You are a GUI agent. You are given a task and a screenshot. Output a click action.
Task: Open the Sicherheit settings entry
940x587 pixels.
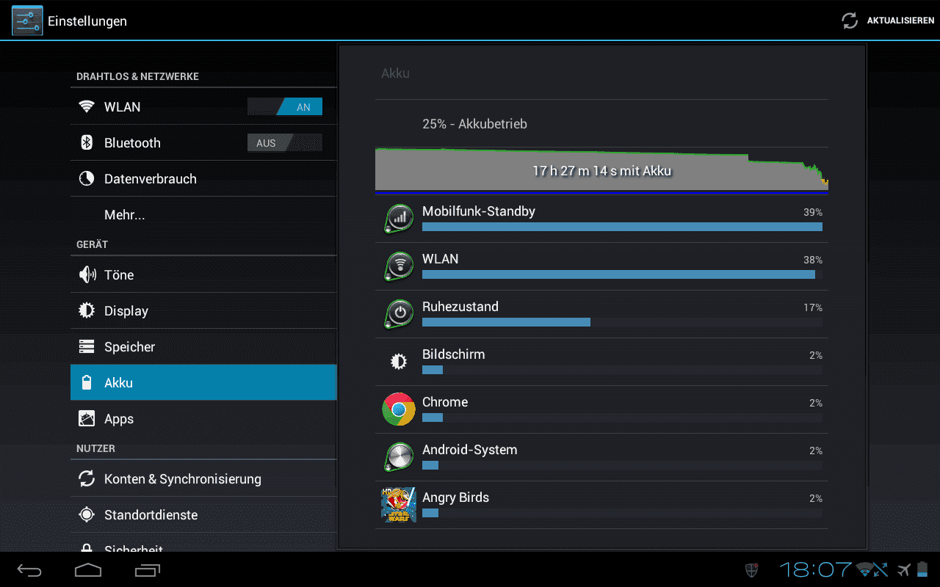click(203, 542)
